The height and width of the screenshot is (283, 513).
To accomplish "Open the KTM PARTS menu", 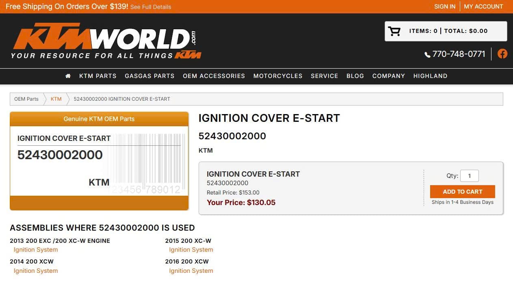I will point(98,76).
